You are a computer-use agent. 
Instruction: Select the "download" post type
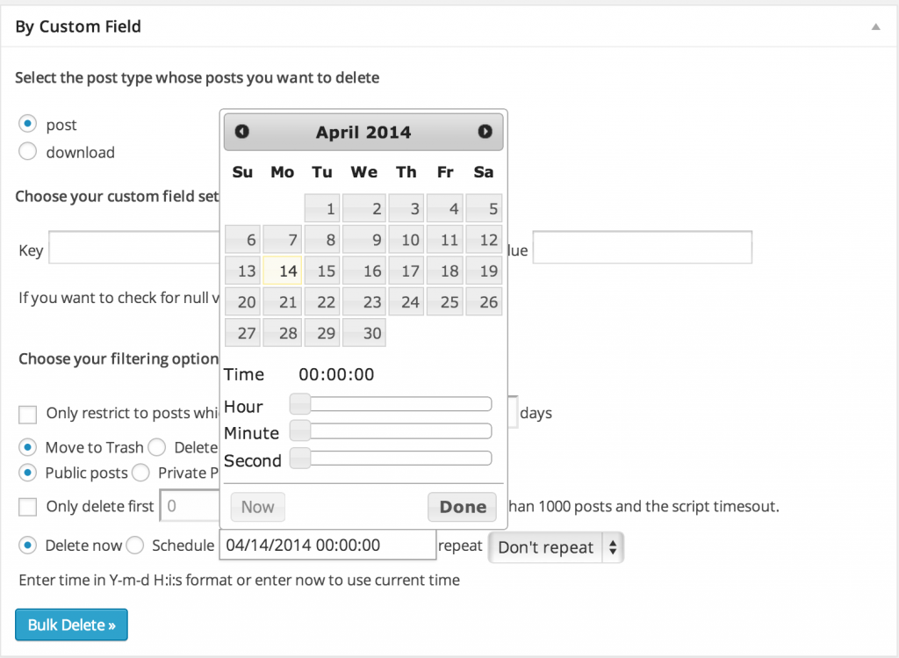27,152
